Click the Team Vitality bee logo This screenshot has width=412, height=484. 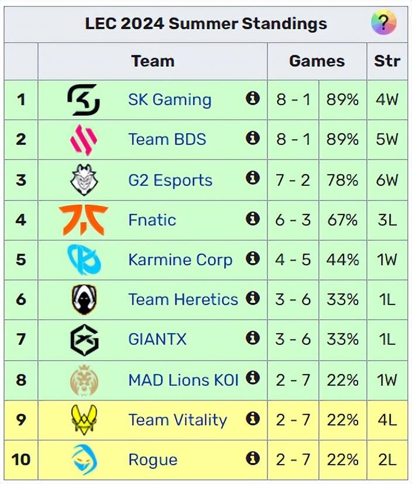click(84, 420)
